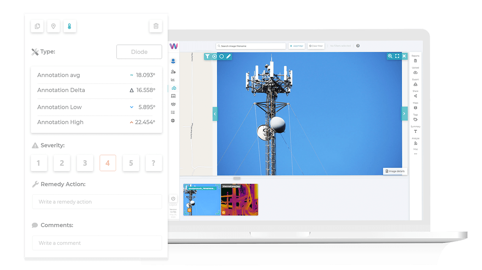Collapse panel with left chevron arrow
Viewport: 482px width, 270px height.
(215, 114)
